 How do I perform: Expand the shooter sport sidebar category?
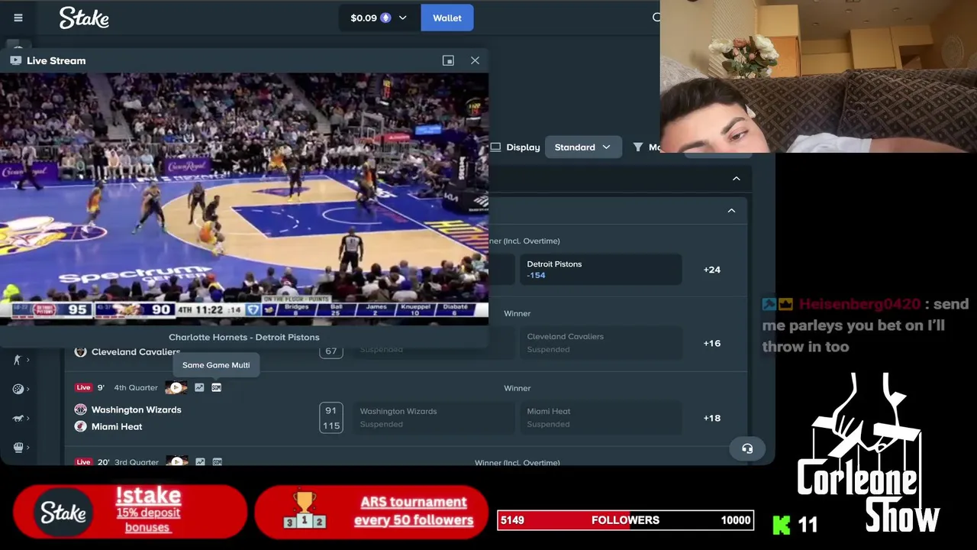pos(20,360)
